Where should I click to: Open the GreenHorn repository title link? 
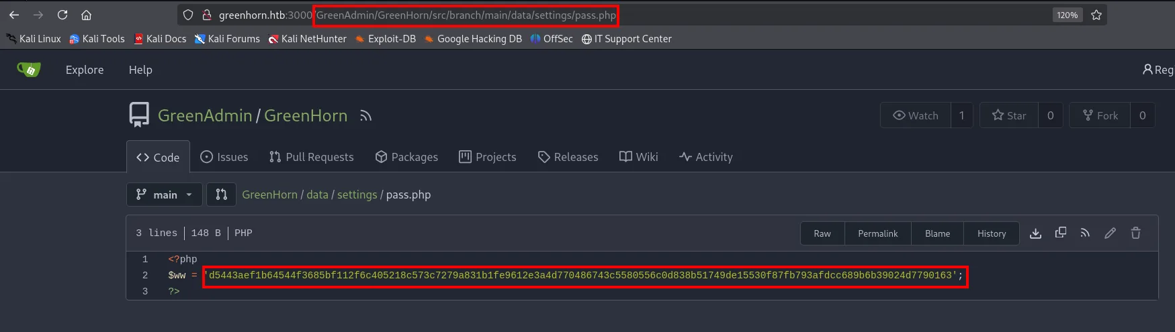click(x=306, y=115)
